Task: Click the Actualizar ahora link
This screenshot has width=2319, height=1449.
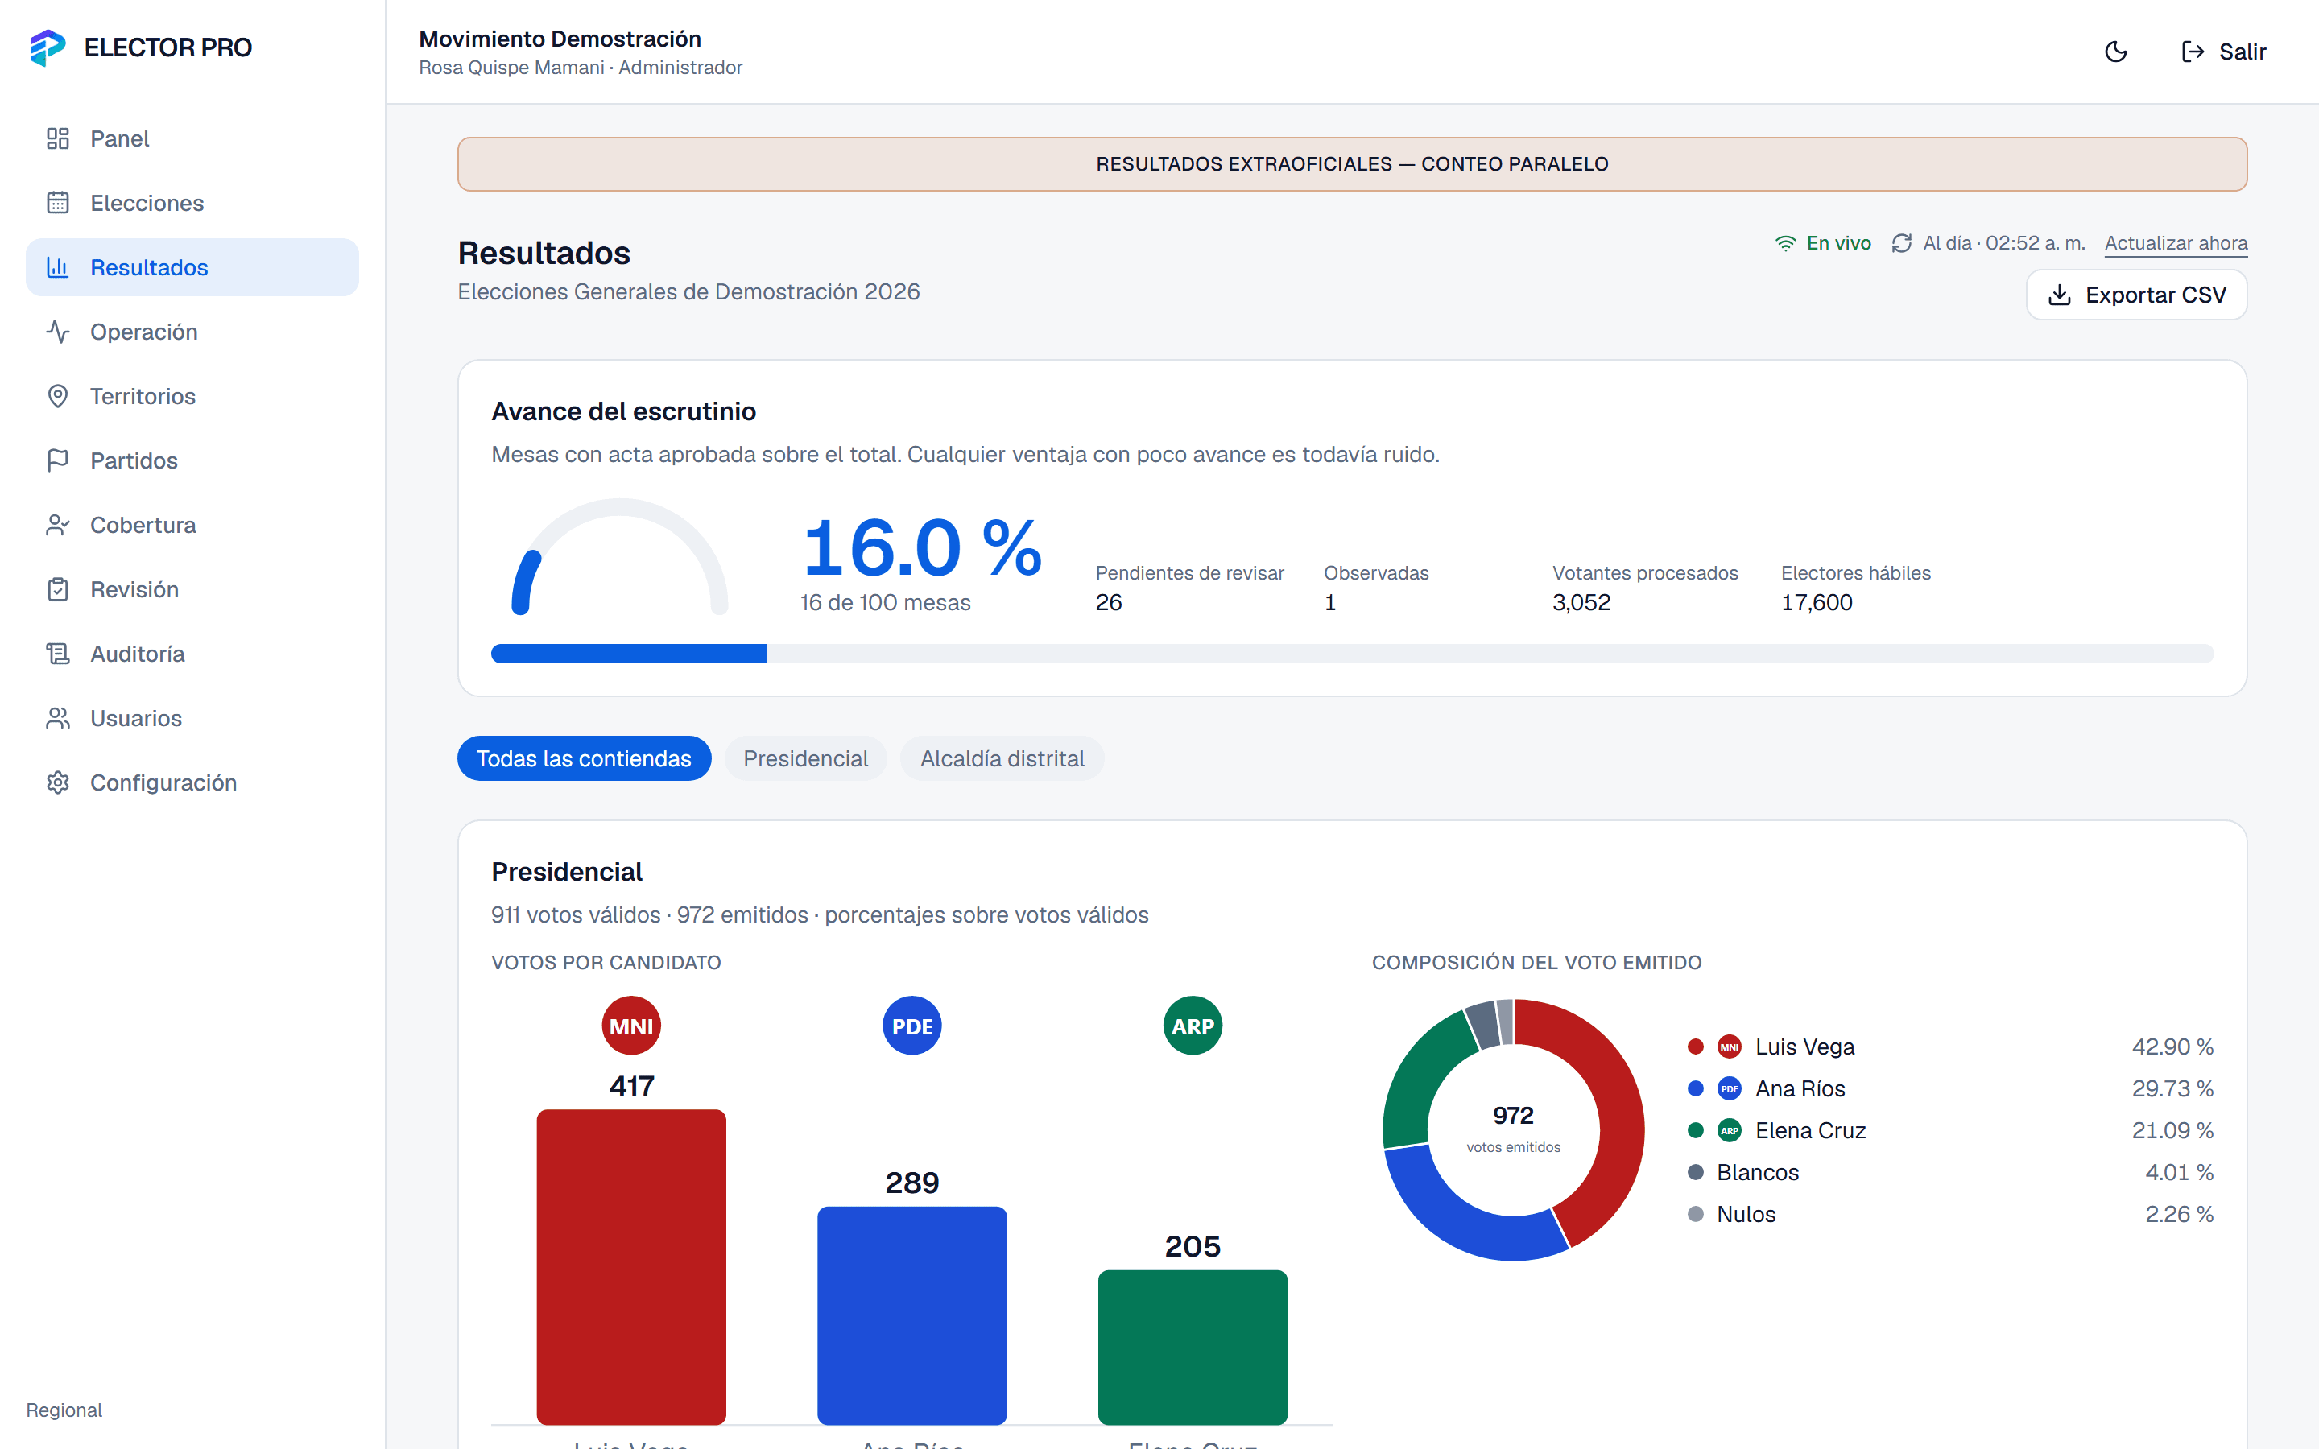Action: [2175, 243]
